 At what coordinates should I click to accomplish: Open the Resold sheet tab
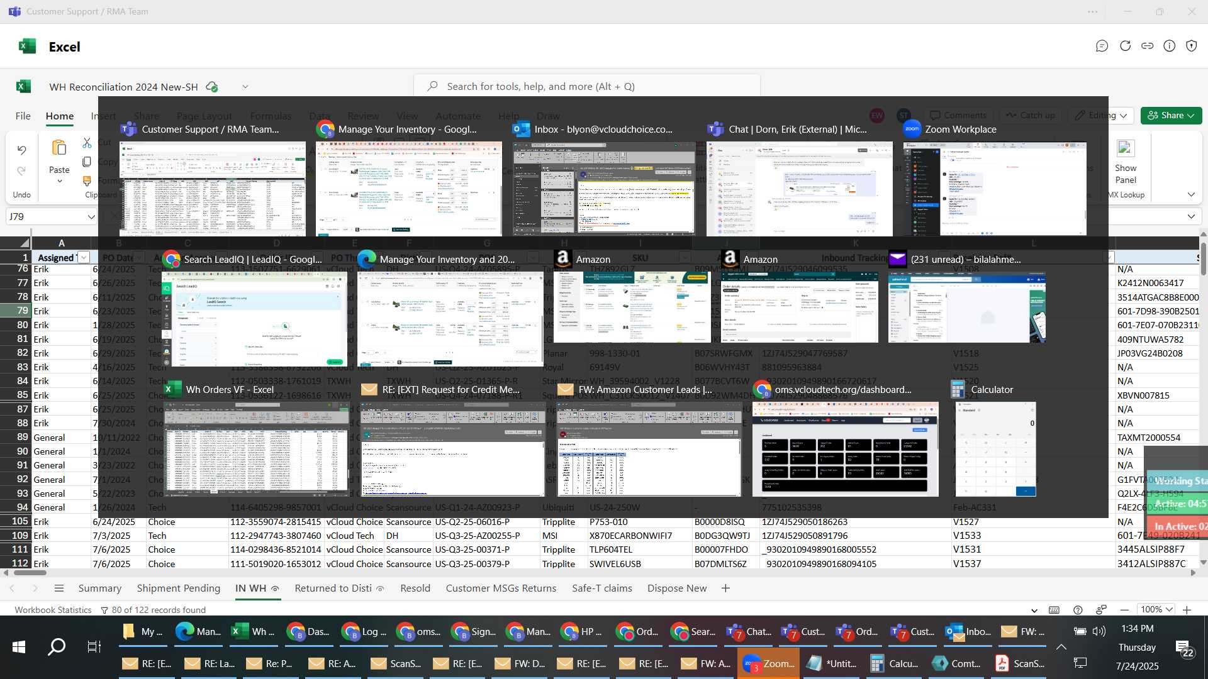coord(415,588)
